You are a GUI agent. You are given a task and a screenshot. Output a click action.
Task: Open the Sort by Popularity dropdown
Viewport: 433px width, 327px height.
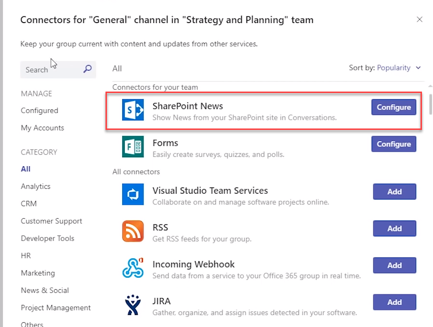click(x=398, y=68)
